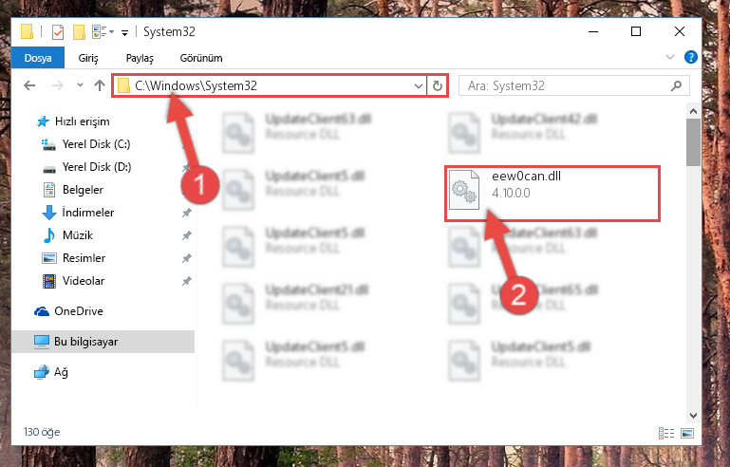Click the Back navigation arrow
Image resolution: width=730 pixels, height=467 pixels.
(x=29, y=85)
